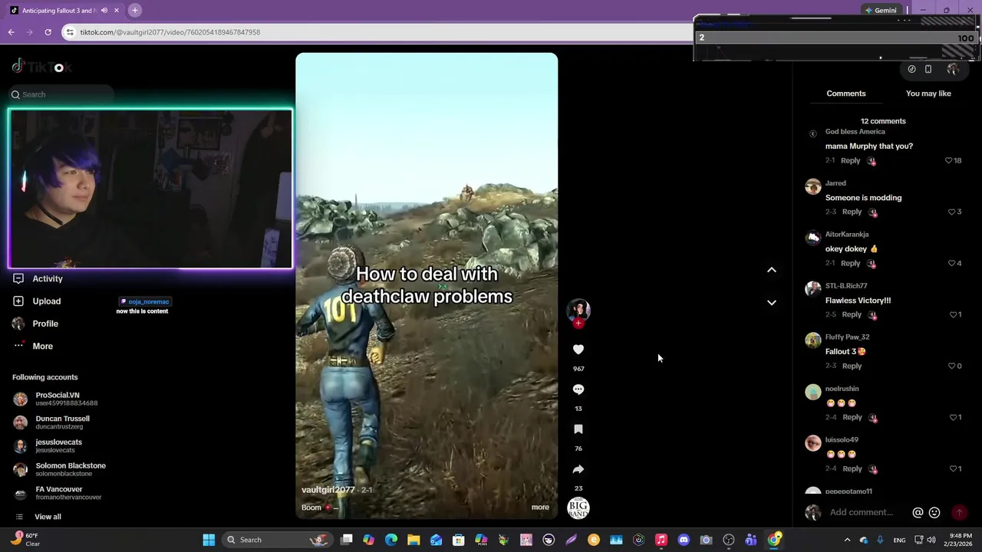982x552 pixels.
Task: Reply to luissolo49's comment
Action: [852, 468]
